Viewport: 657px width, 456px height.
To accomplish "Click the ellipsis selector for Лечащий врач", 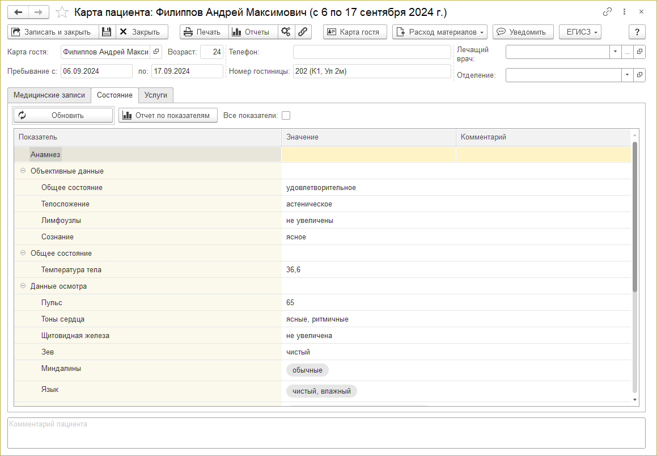I will [x=628, y=52].
